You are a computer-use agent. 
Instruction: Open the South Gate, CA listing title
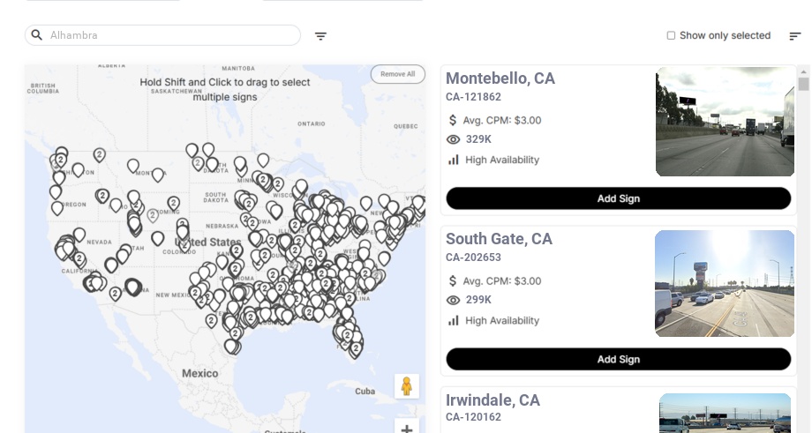coord(499,239)
